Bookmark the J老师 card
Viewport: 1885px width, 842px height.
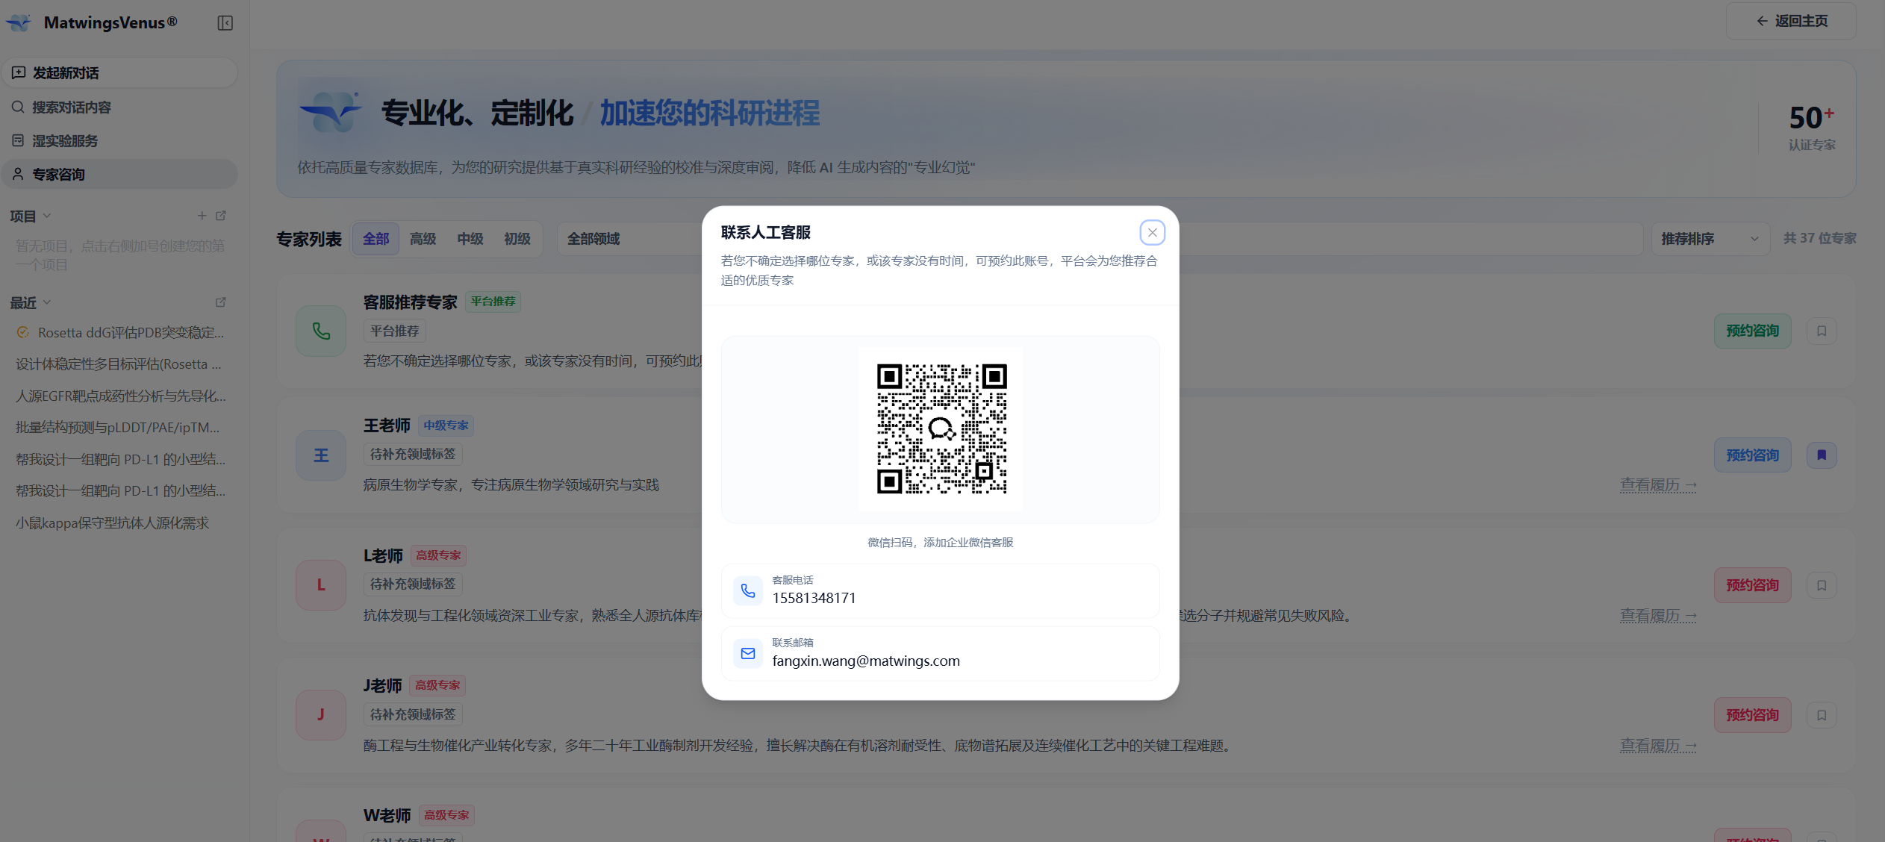click(1822, 715)
